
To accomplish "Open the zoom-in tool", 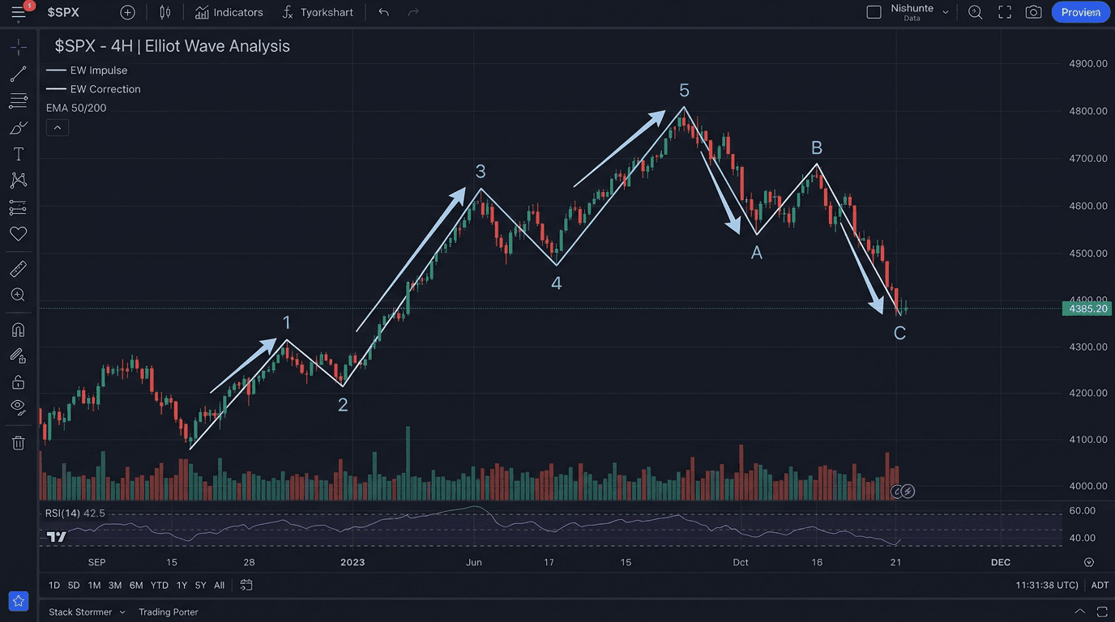I will [18, 295].
